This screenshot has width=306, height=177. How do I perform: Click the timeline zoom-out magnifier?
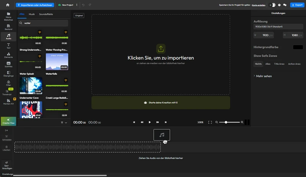[216, 122]
